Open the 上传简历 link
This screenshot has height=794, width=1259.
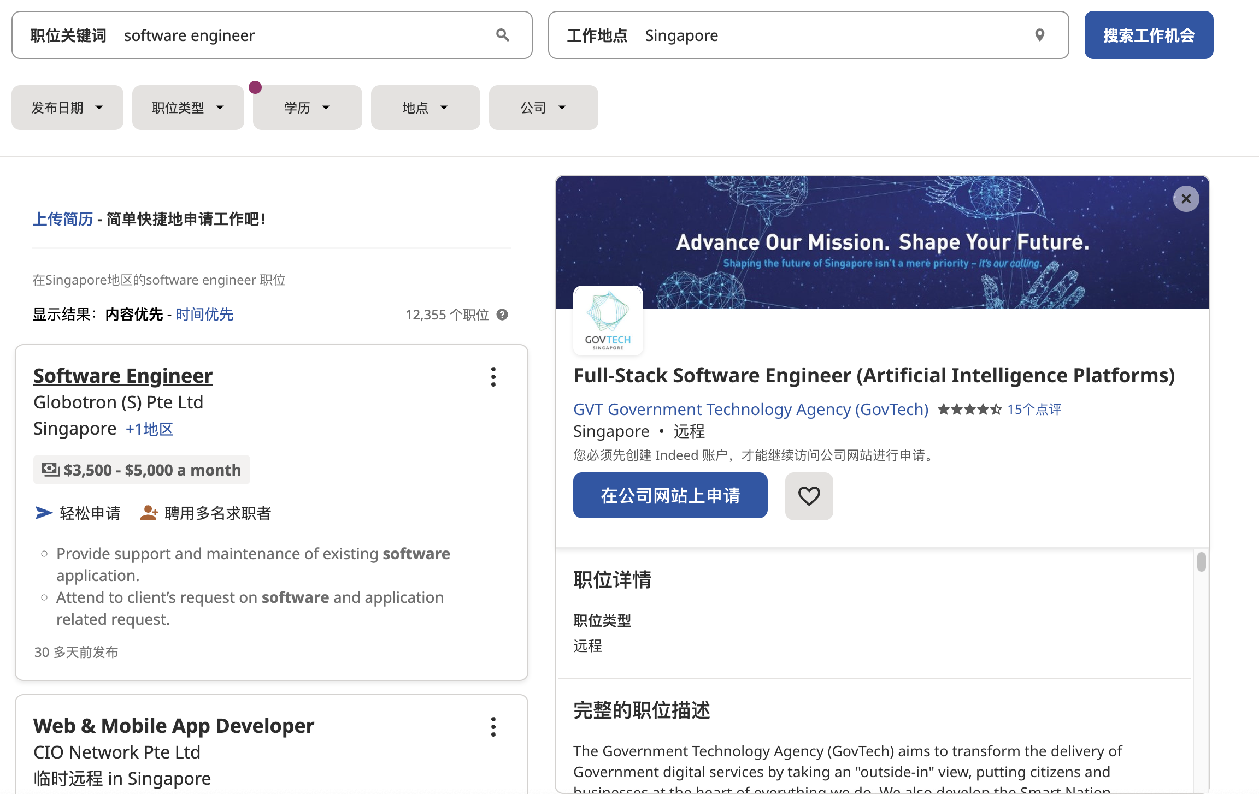coord(63,220)
